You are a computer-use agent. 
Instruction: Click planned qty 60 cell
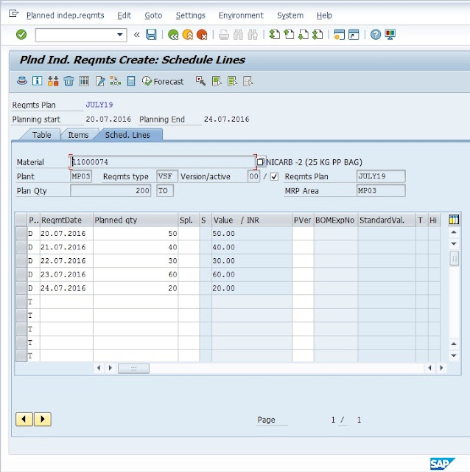tap(136, 274)
